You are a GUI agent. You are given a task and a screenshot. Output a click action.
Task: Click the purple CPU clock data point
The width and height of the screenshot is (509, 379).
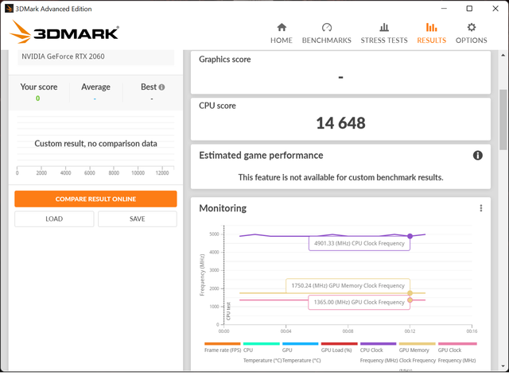tap(410, 236)
